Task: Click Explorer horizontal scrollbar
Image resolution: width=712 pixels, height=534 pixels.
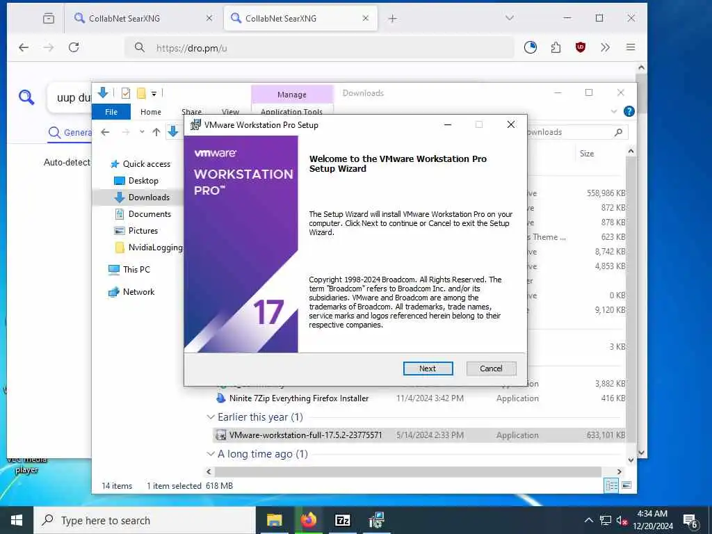Action: [407, 472]
